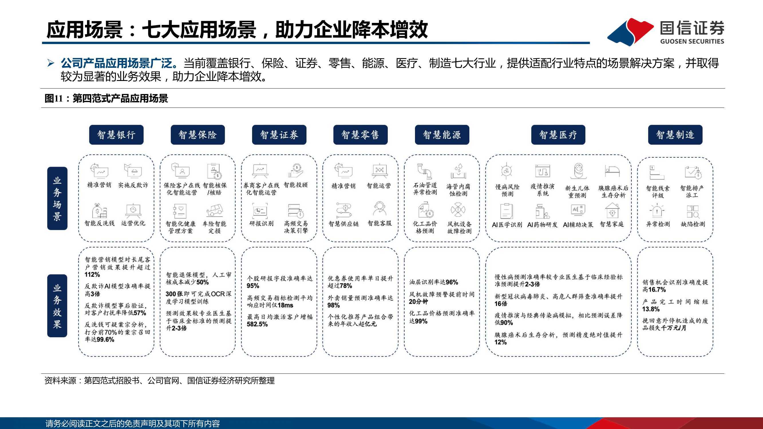Click the 胰腺癌术后生存分析 bed icon
The width and height of the screenshot is (763, 429).
point(612,171)
